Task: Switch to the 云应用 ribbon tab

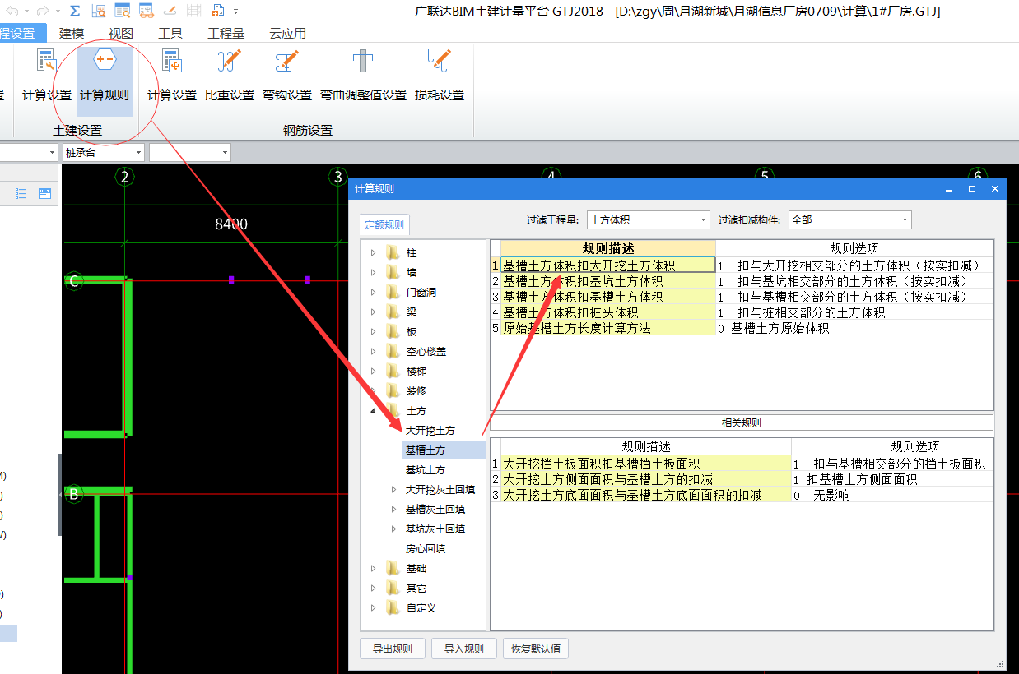Action: pyautogui.click(x=287, y=33)
